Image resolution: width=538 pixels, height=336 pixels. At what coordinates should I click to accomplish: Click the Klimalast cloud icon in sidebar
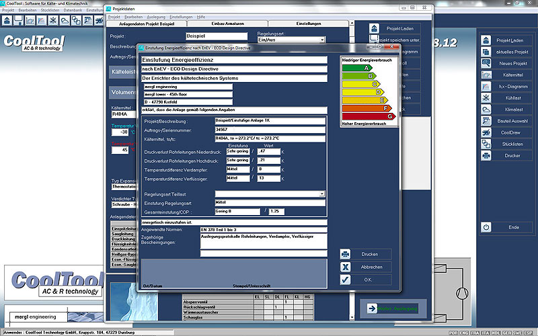pyautogui.click(x=486, y=110)
